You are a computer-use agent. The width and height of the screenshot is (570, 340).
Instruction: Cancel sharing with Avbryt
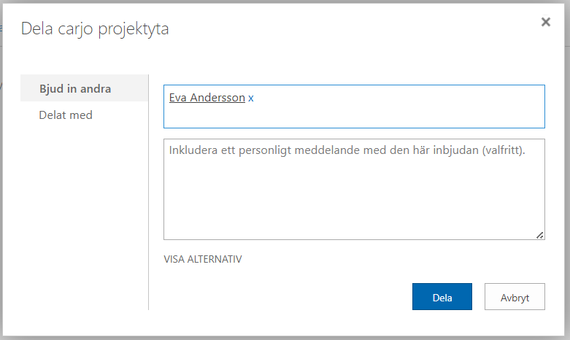pyautogui.click(x=515, y=298)
